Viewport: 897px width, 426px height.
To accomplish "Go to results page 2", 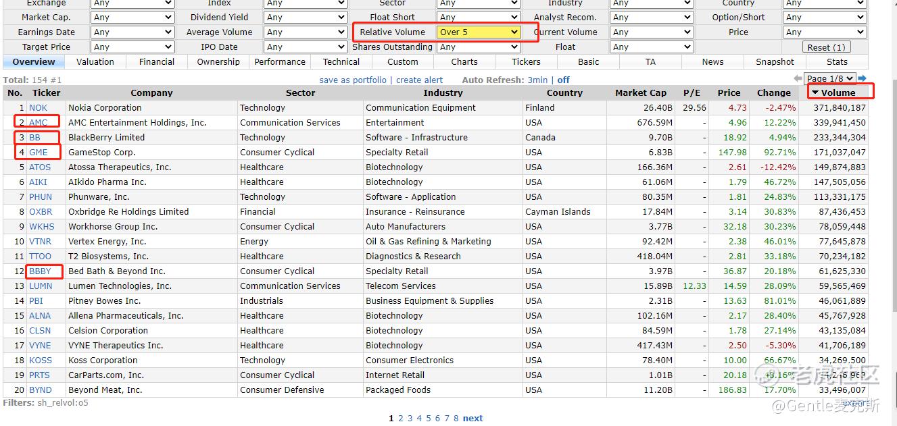I will coord(401,418).
